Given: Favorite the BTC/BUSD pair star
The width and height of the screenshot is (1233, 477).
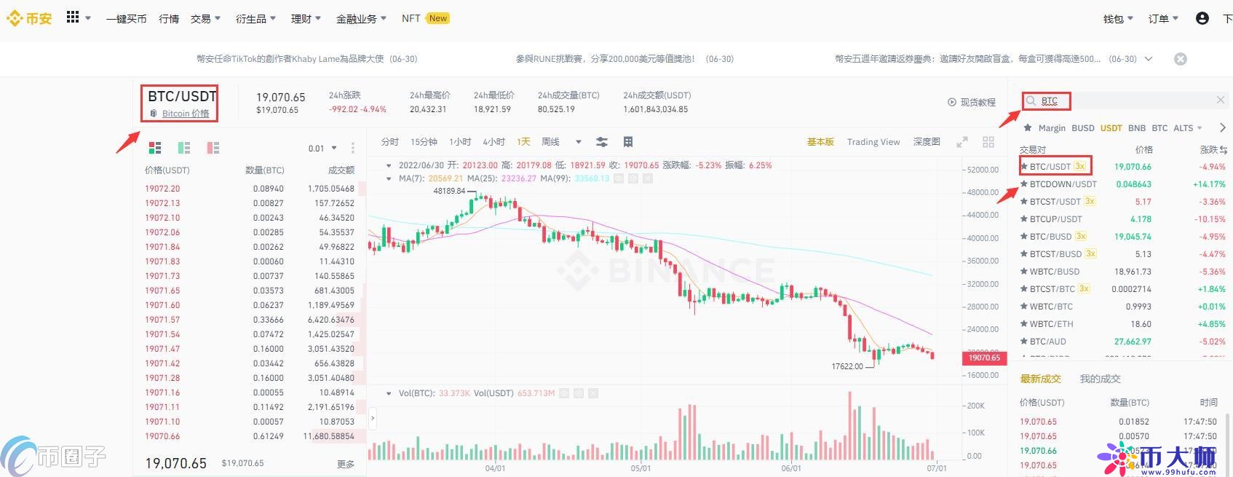Looking at the screenshot, I should (1024, 237).
